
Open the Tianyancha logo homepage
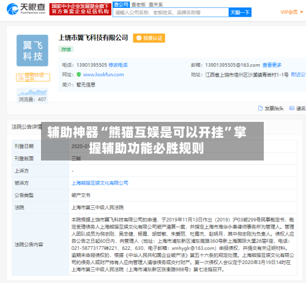(x=26, y=9)
